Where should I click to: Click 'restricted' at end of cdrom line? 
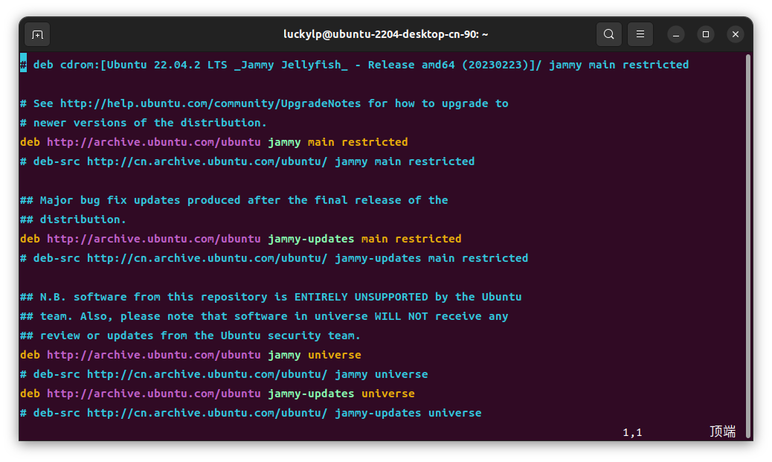click(x=656, y=65)
